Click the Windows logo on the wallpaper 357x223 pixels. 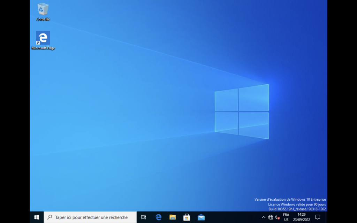coord(242,111)
